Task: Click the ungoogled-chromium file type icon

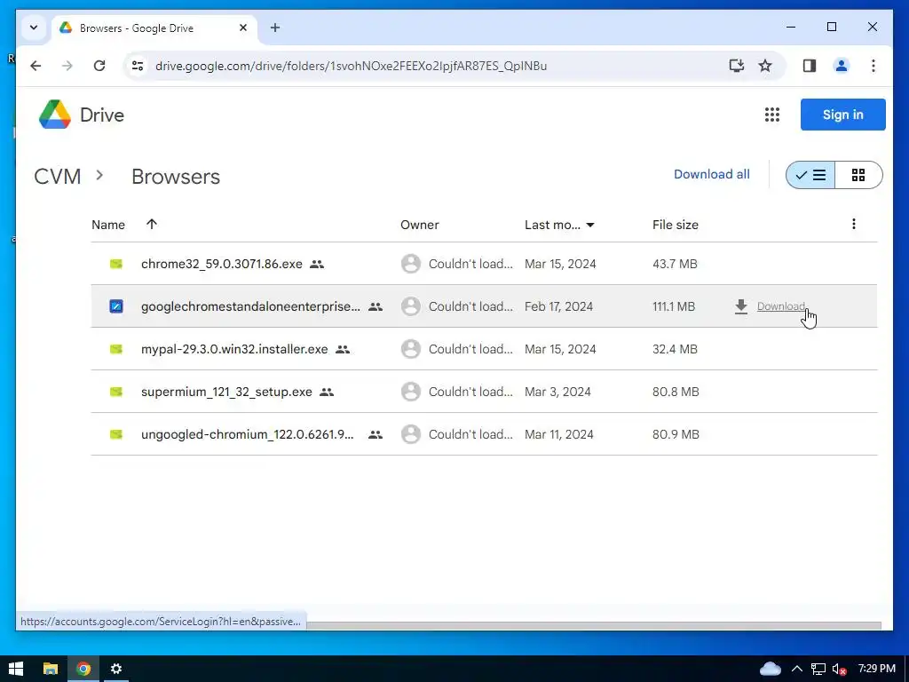Action: [x=116, y=434]
